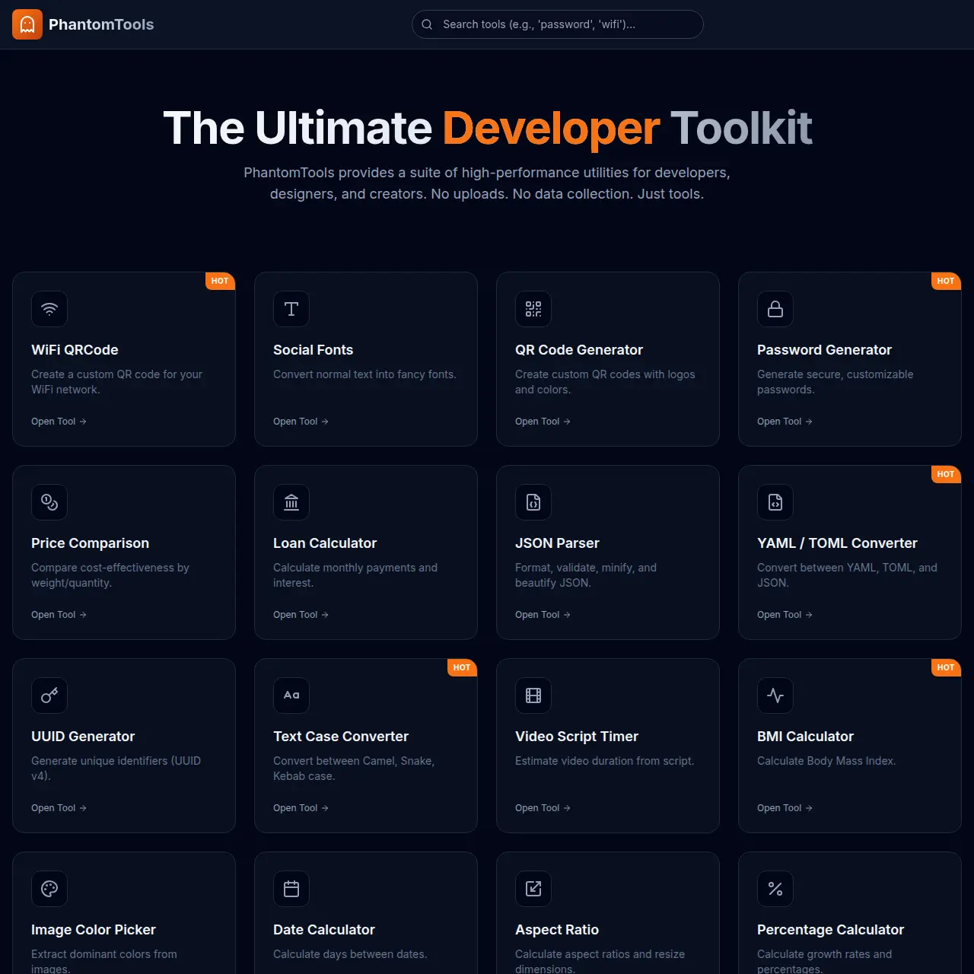Click the Password Generator lock icon

[x=775, y=309]
